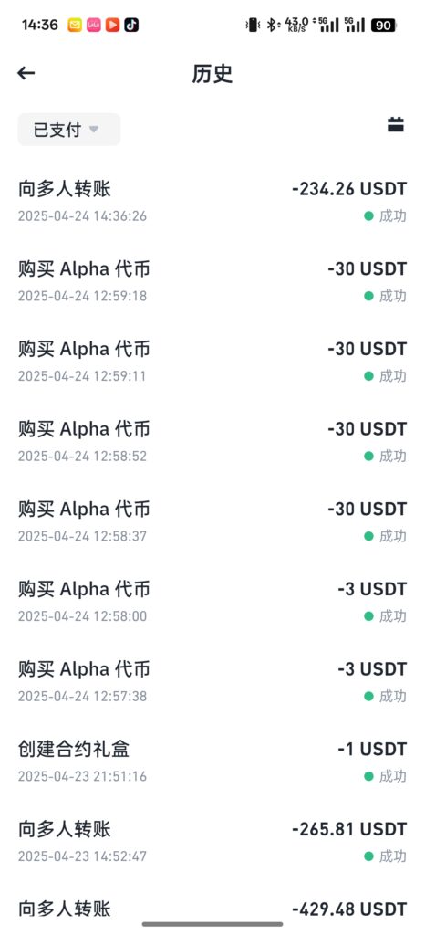Select the Alpha purchase from 12:58:52
This screenshot has height=935, width=425.
[x=212, y=441]
